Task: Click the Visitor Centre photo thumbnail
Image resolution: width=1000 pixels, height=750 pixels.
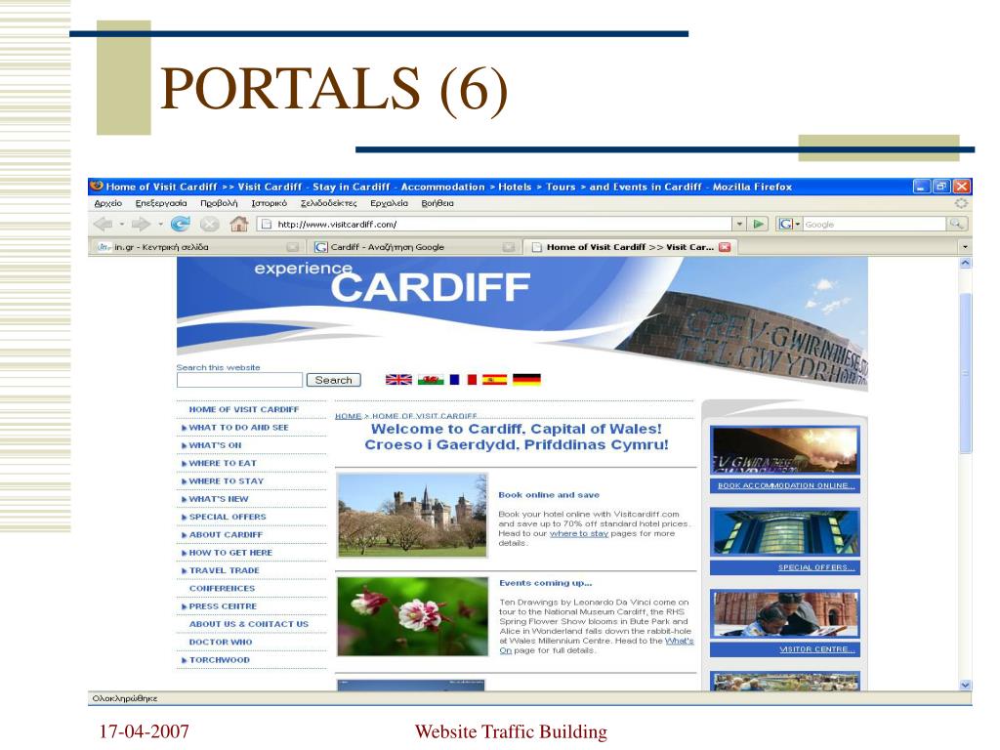Action: pos(785,613)
